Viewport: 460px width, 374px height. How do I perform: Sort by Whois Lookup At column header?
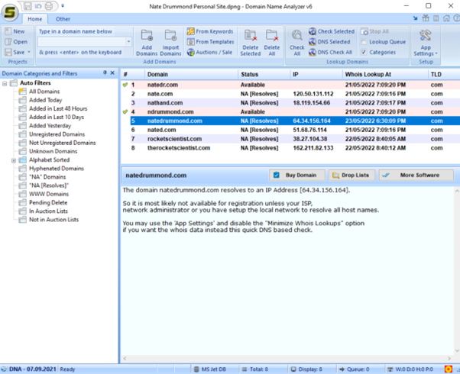tap(385, 75)
